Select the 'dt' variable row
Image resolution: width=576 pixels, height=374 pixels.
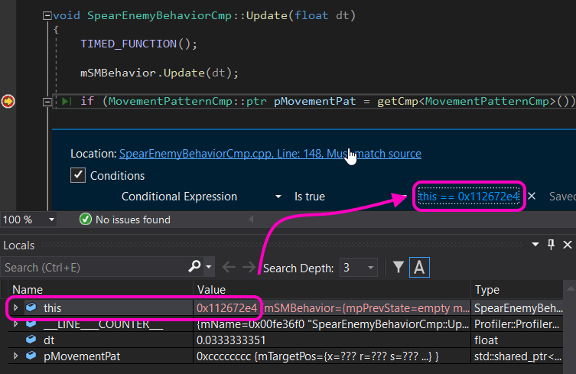49,340
